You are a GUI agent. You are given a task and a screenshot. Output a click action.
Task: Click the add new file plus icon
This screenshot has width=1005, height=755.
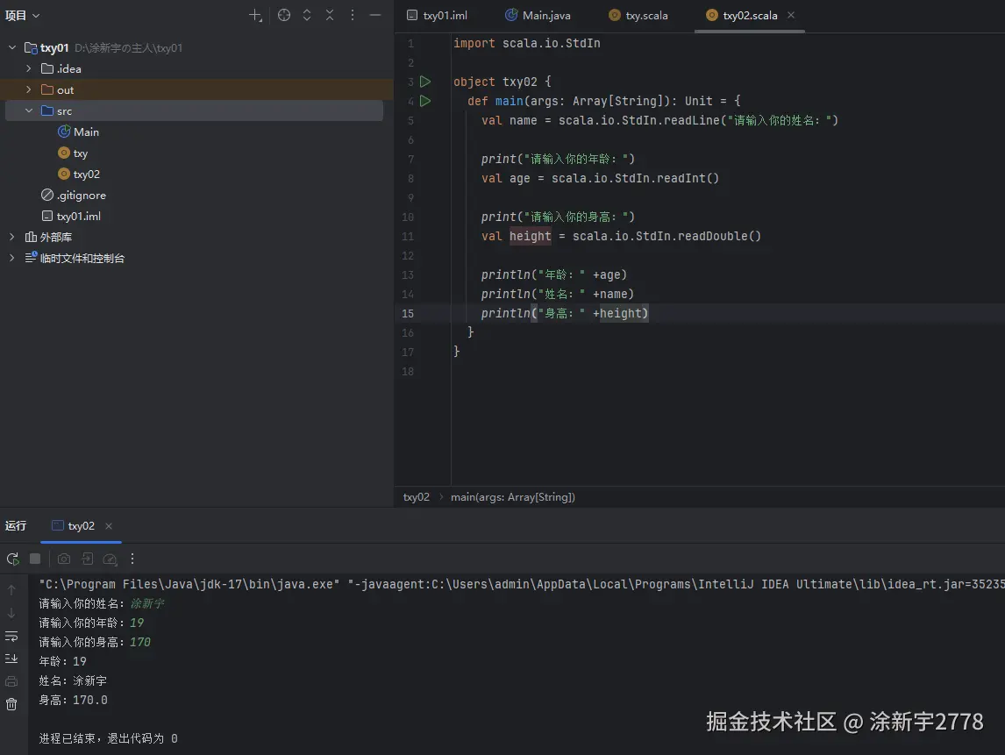[255, 16]
